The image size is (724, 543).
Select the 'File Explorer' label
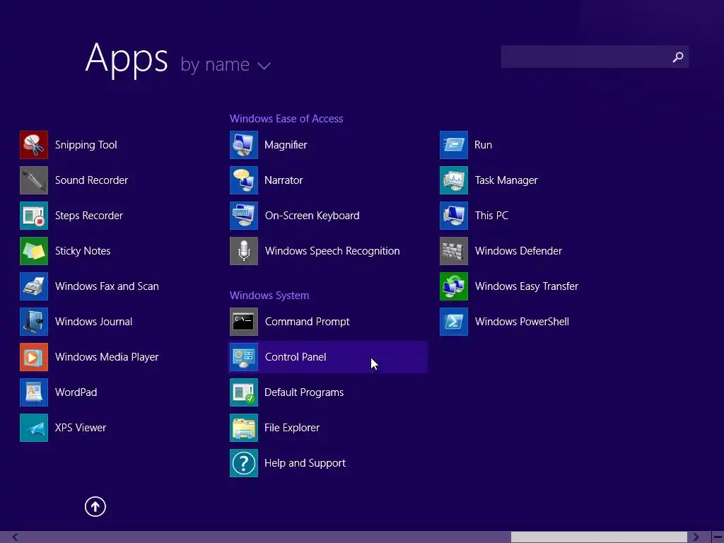coord(292,428)
